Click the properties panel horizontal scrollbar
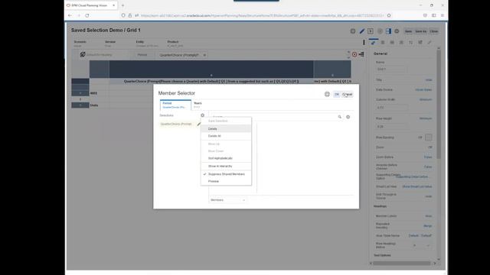 (x=402, y=263)
